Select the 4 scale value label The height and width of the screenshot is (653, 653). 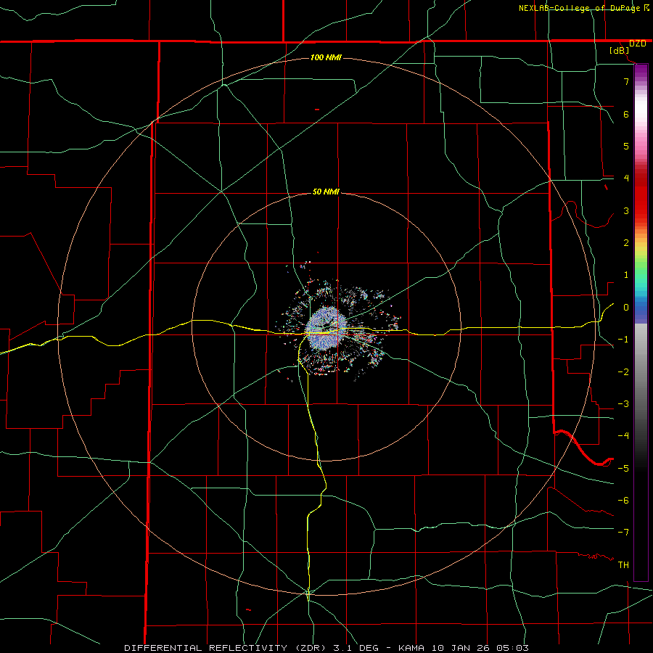626,178
